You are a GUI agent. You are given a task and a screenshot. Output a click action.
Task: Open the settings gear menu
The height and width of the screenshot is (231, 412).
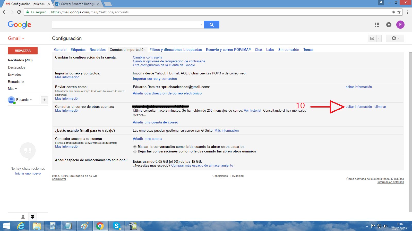tap(395, 38)
